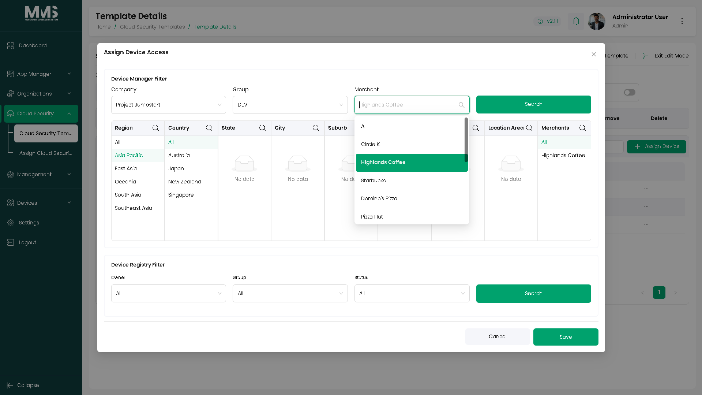702x395 pixels.
Task: Expand the Organizations menu chevron
Action: tap(69, 94)
